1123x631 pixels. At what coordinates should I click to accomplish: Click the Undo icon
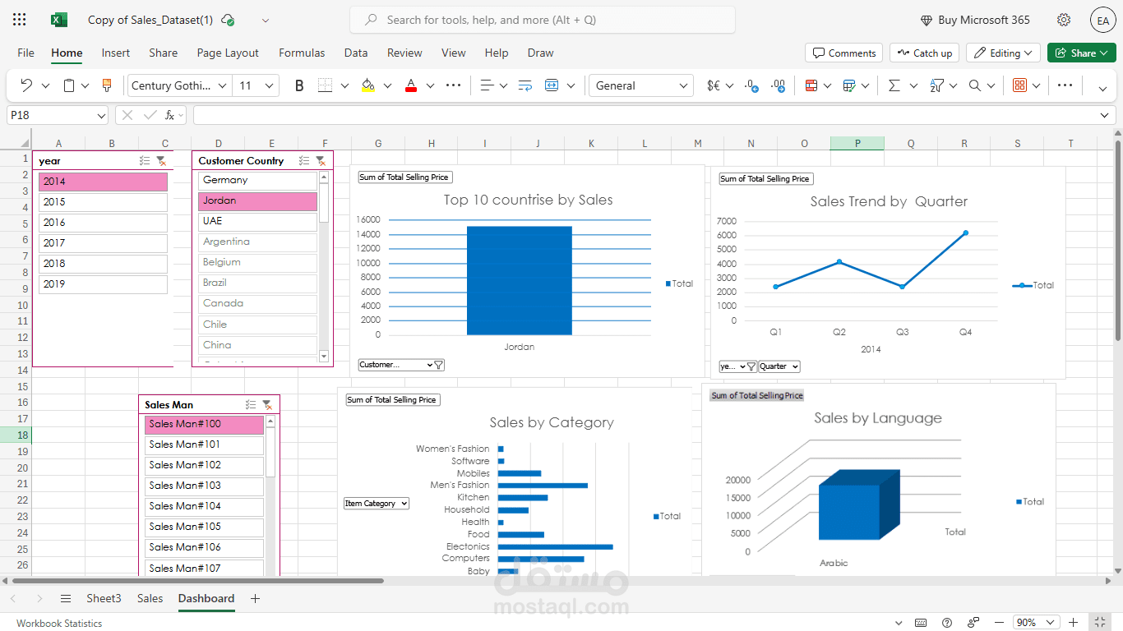(26, 85)
